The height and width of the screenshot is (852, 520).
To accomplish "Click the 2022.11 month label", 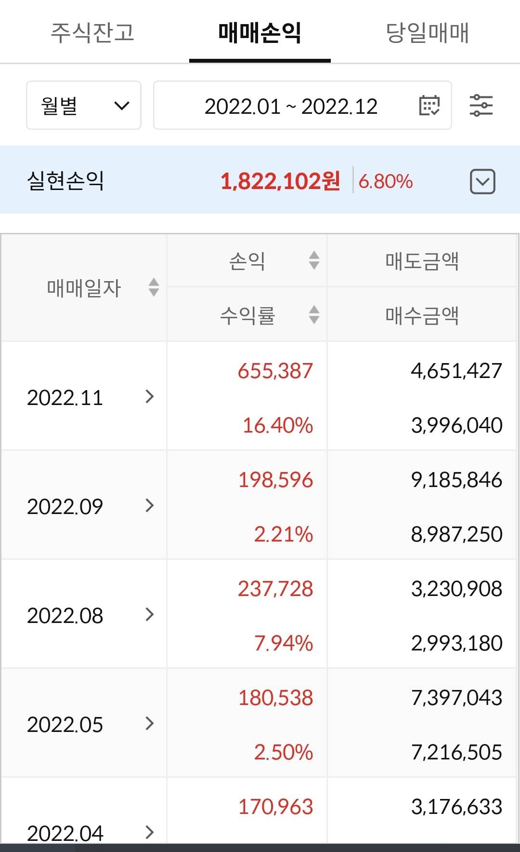I will 65,398.
